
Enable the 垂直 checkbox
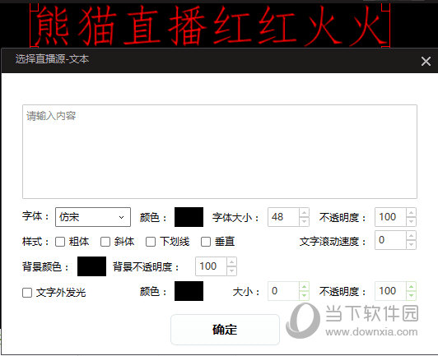point(206,242)
